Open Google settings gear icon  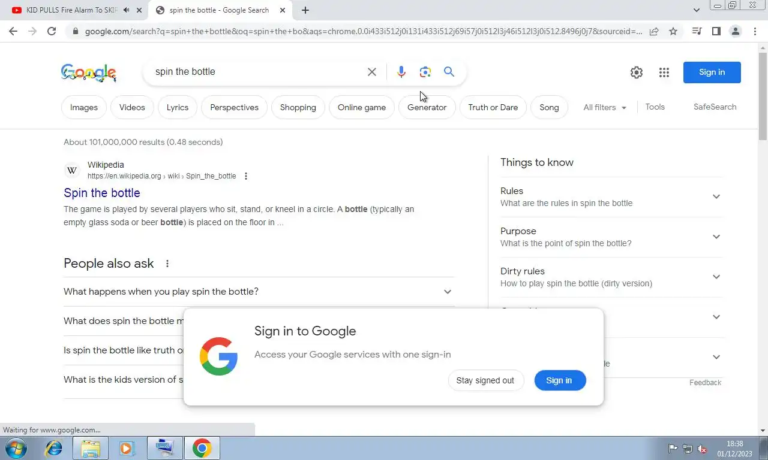point(637,72)
